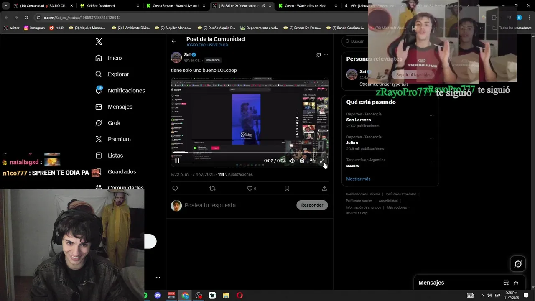
Task: Open Política de Privacidad link
Action: point(401,194)
